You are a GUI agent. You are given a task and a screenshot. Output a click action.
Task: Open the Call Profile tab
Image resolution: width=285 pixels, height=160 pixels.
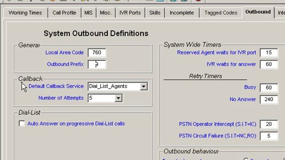point(64,13)
